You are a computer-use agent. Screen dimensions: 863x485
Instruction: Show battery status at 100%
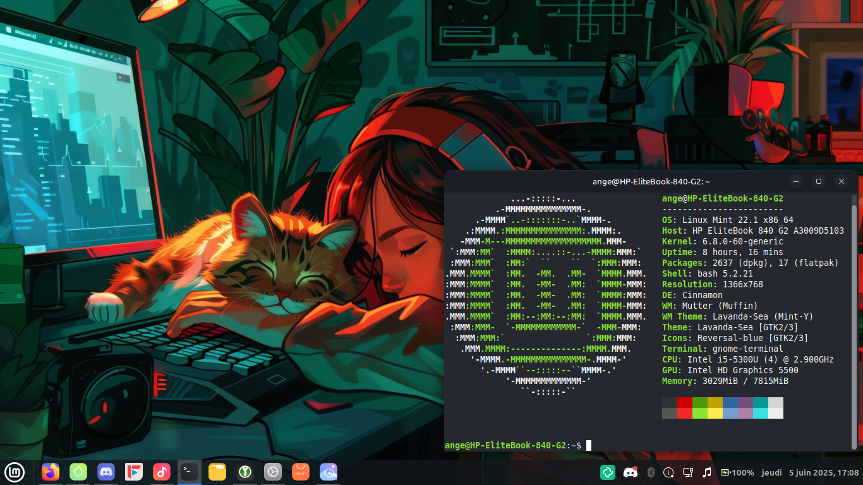point(737,472)
